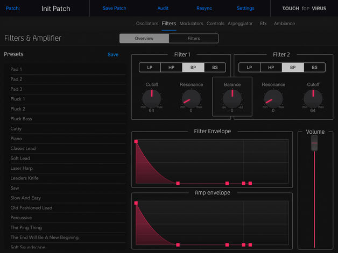Set Filter 1 type to LP
Screen dimensions: 338x253
point(150,67)
